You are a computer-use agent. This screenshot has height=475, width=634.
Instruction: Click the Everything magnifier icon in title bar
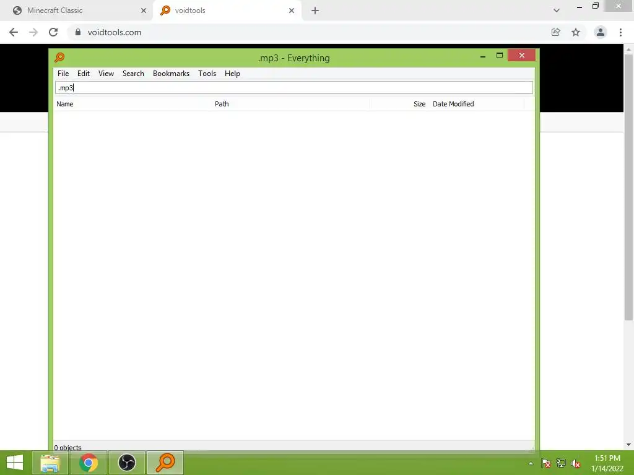(59, 58)
